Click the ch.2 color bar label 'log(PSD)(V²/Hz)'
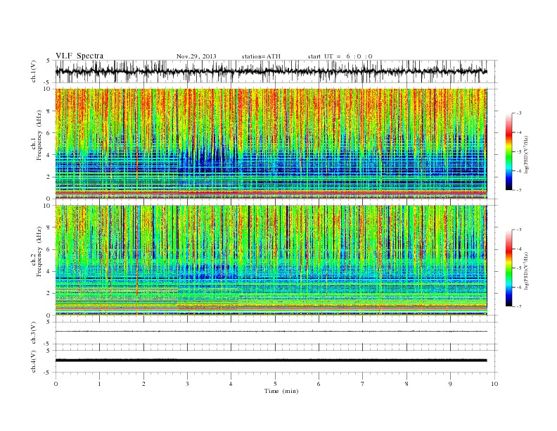 [526, 270]
